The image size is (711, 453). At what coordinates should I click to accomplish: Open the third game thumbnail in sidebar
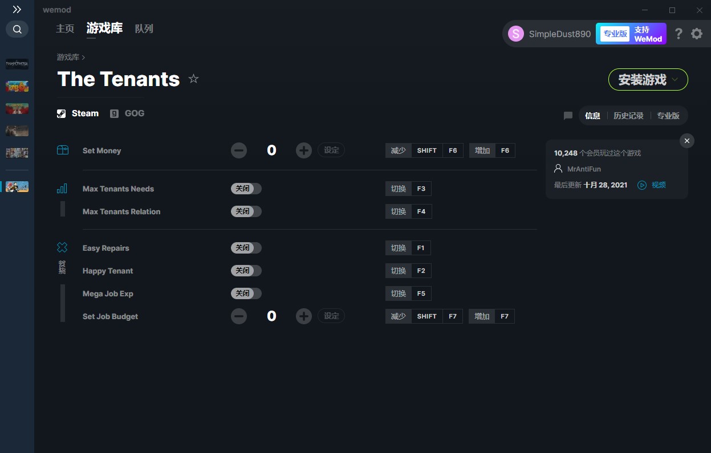coord(17,108)
